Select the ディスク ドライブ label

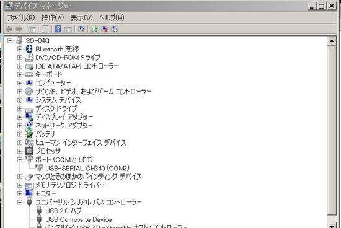point(56,108)
